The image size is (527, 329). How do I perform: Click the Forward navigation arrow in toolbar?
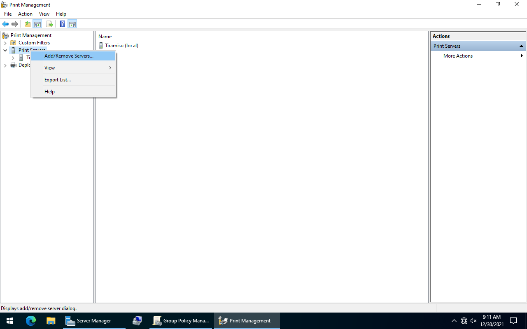(x=15, y=24)
